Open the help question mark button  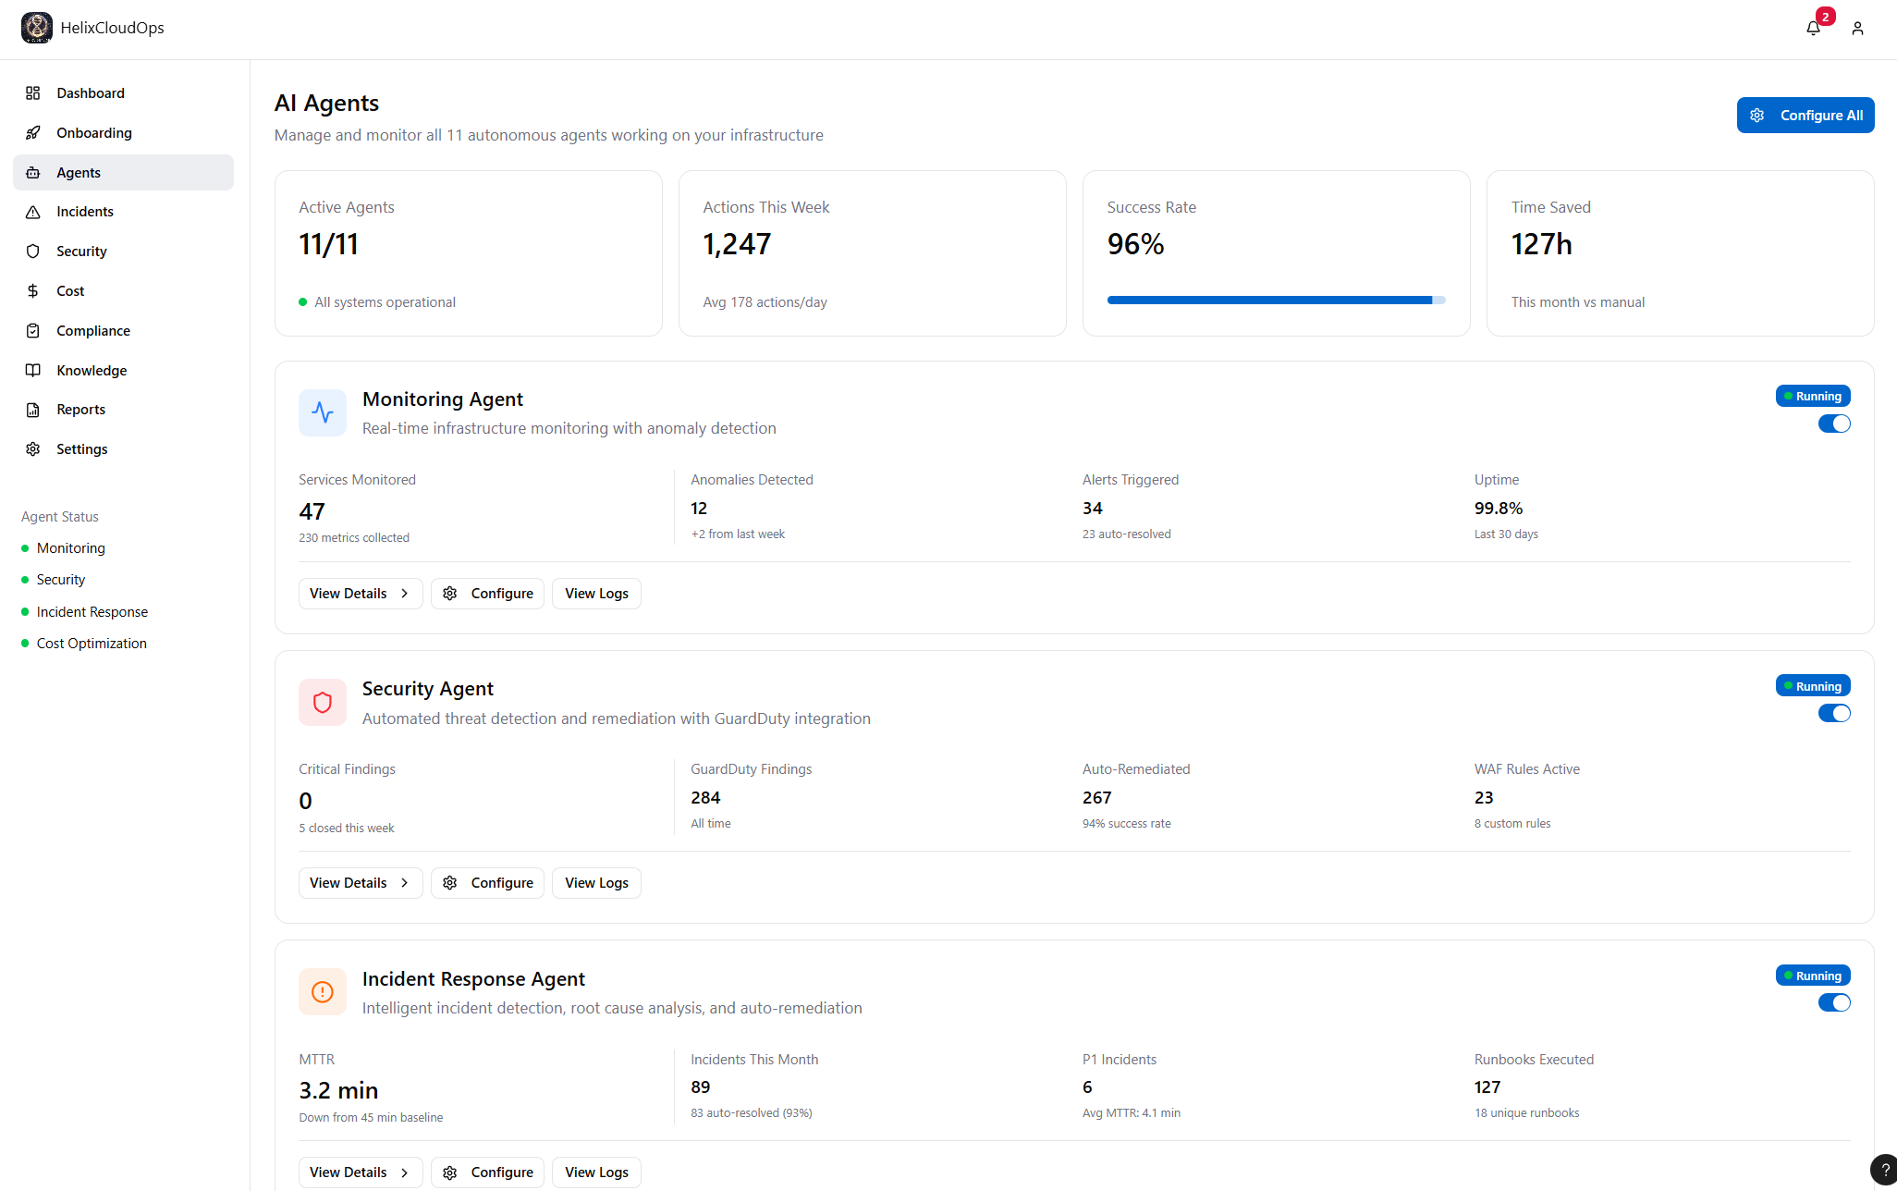pos(1885,1170)
